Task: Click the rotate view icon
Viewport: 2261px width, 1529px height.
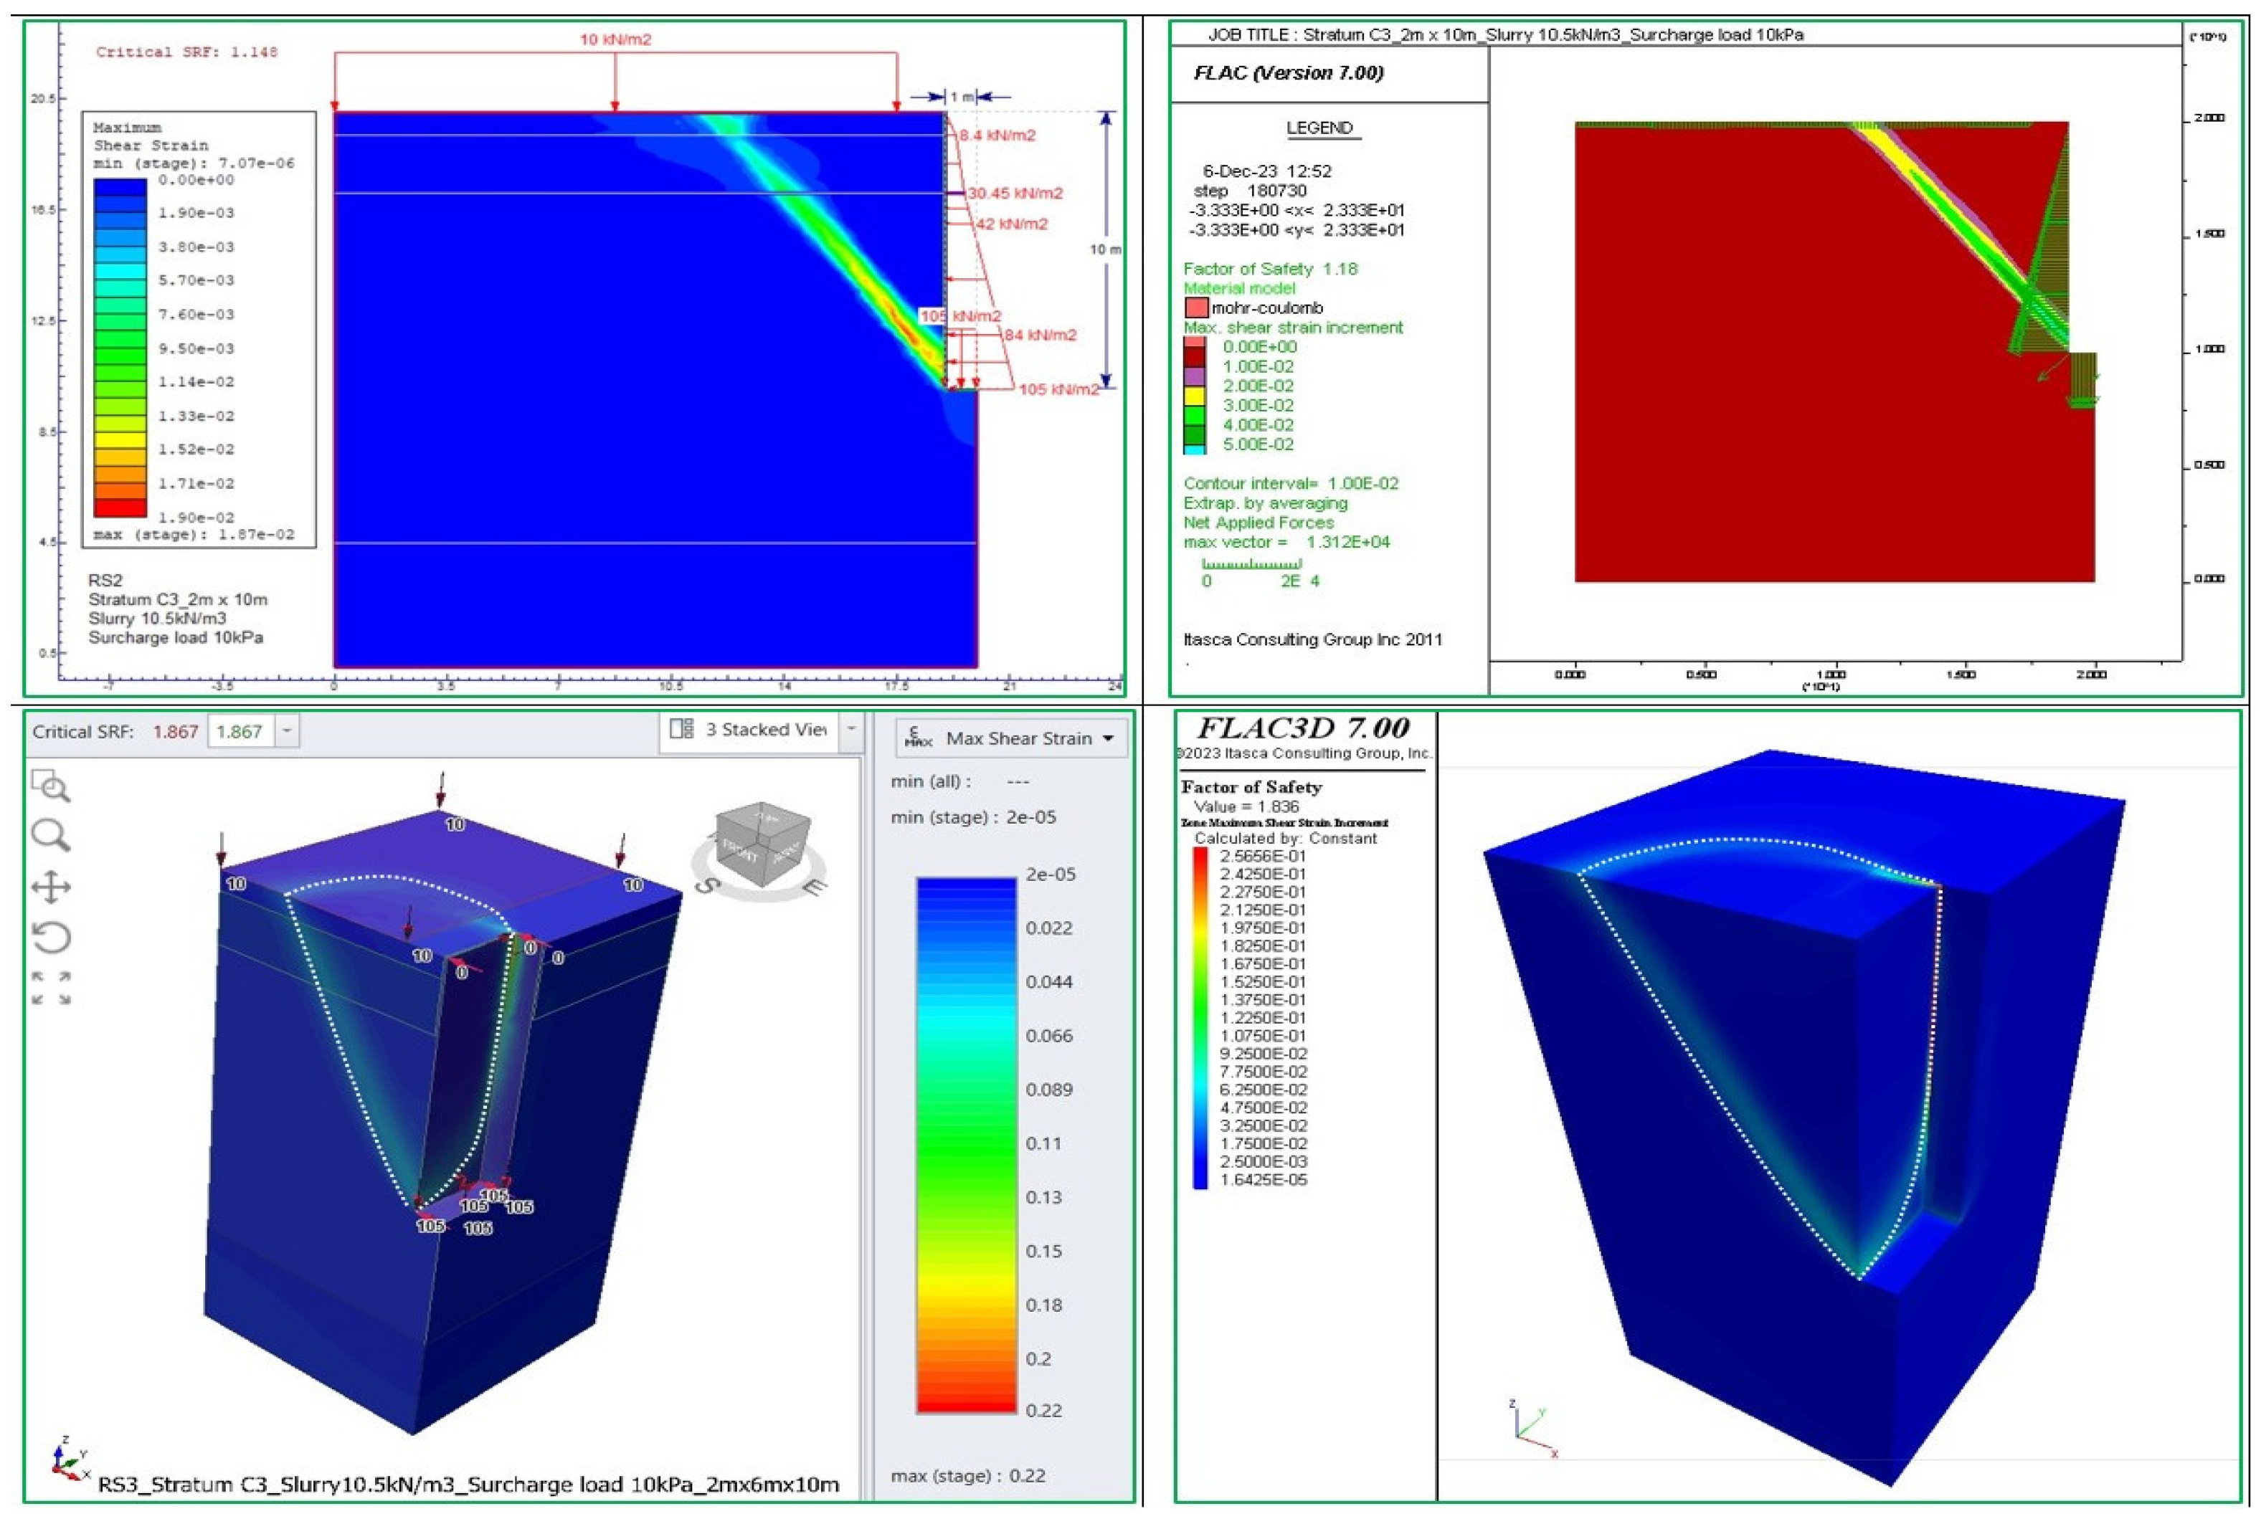Action: tap(51, 938)
